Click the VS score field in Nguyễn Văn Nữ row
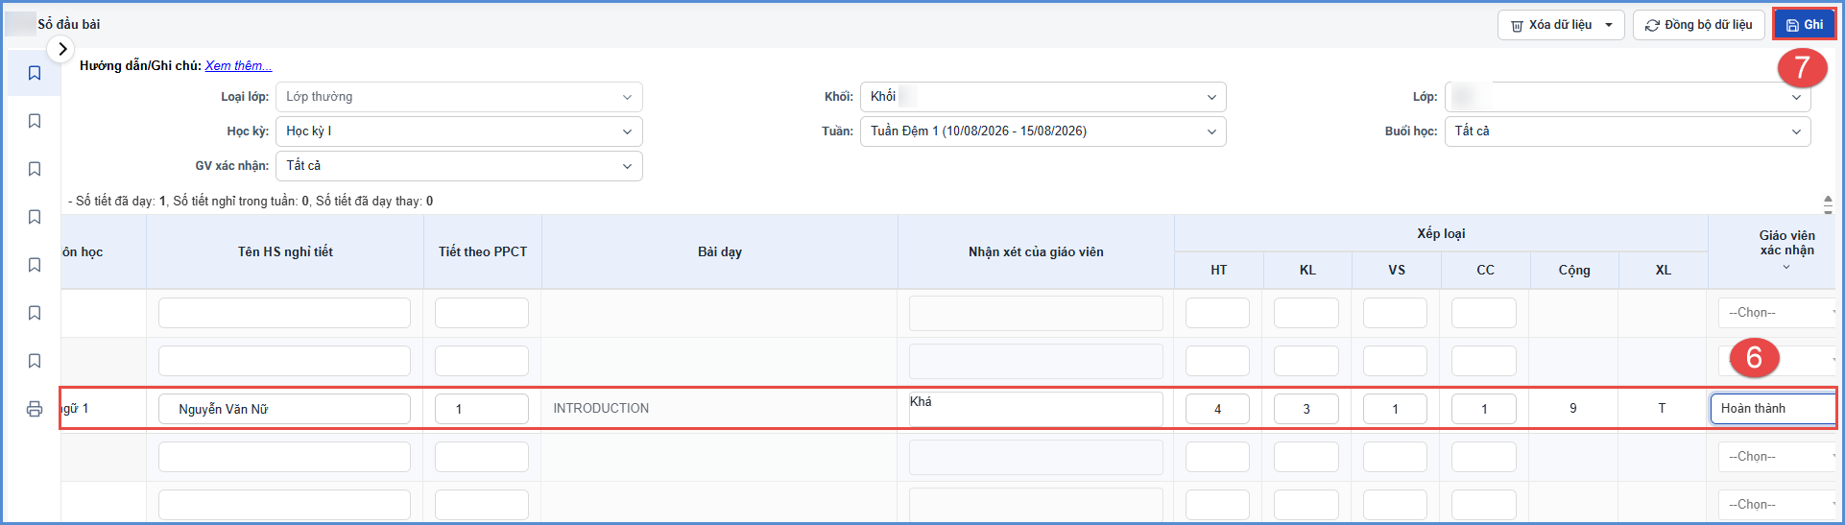Image resolution: width=1845 pixels, height=525 pixels. [1395, 409]
